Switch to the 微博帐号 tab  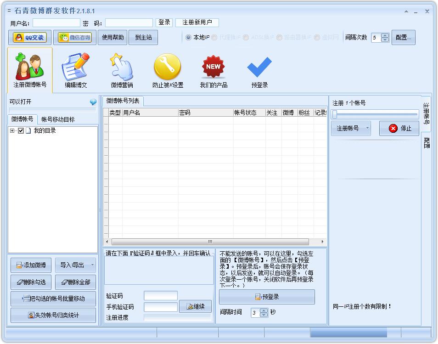pyautogui.click(x=22, y=119)
